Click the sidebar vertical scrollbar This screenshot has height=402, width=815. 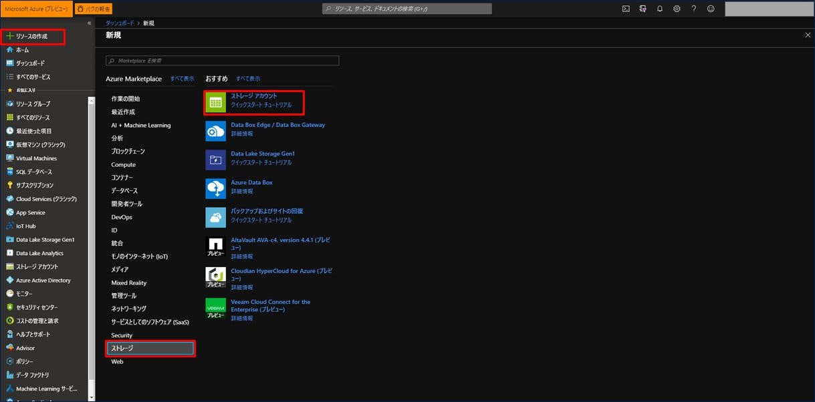[91, 240]
